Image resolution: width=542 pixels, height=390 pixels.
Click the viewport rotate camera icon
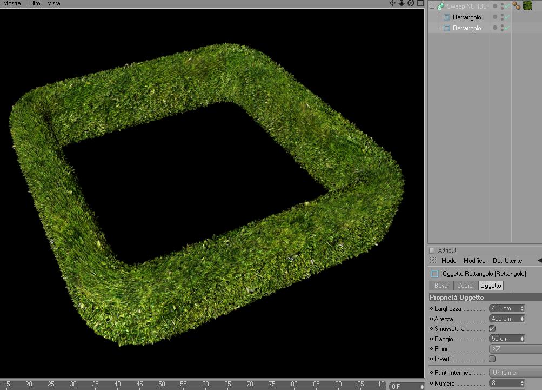point(411,3)
